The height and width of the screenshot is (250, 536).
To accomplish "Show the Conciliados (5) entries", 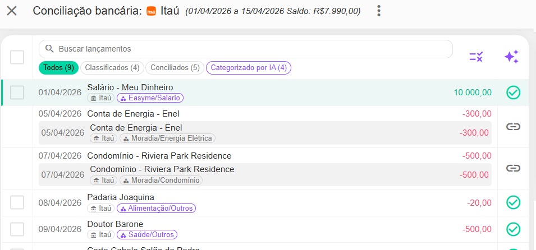I will pos(175,68).
